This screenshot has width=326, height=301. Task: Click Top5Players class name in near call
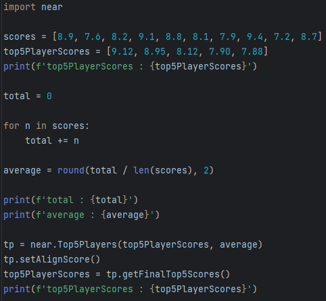[87, 244]
